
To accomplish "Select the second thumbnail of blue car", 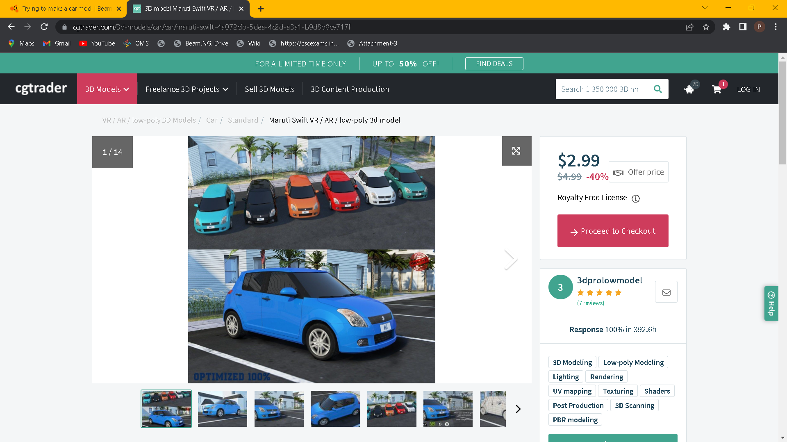I will (x=223, y=409).
